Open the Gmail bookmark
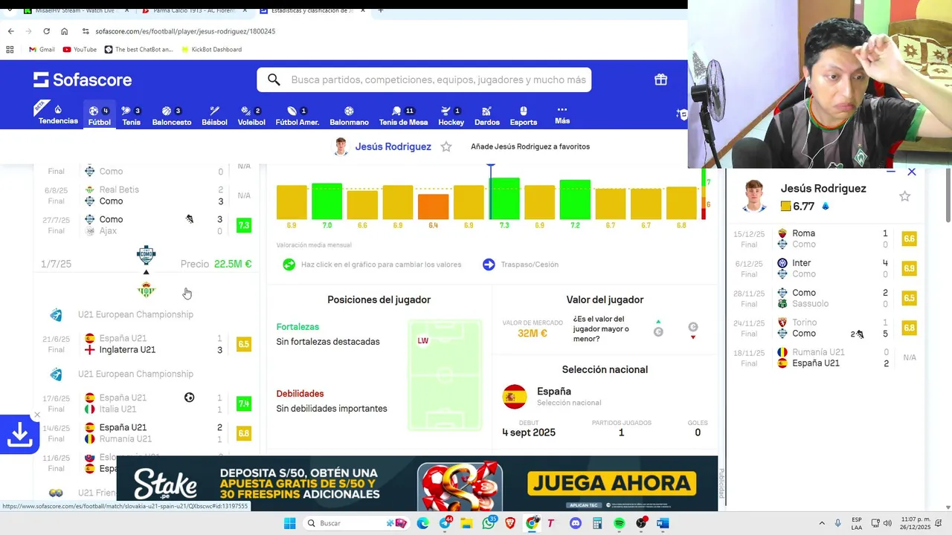Image resolution: width=952 pixels, height=535 pixels. [x=42, y=49]
